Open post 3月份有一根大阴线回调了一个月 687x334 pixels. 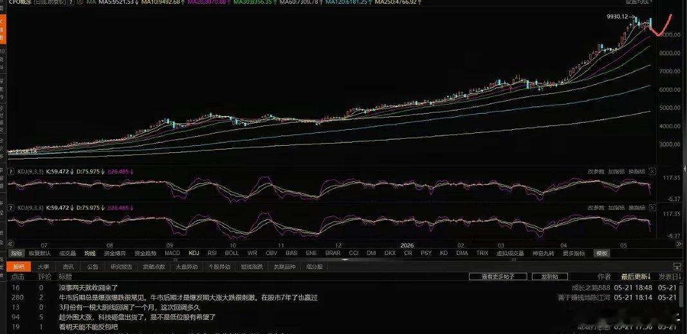pyautogui.click(x=129, y=307)
